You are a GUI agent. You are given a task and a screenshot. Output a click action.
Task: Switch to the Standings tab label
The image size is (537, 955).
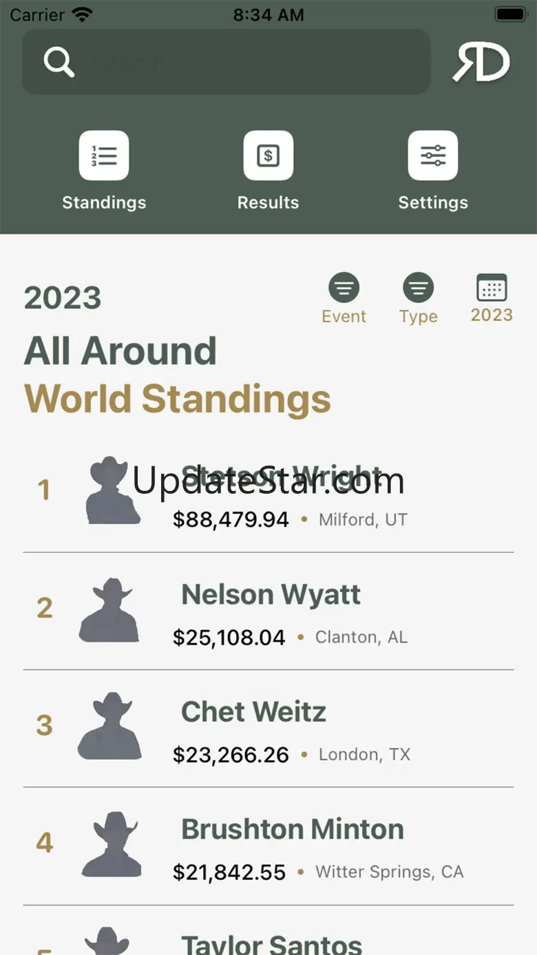point(104,202)
